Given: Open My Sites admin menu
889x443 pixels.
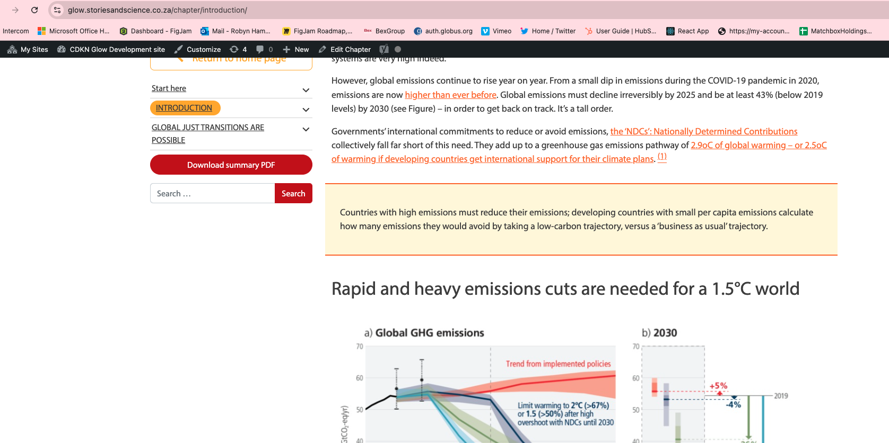Looking at the screenshot, I should (x=28, y=49).
